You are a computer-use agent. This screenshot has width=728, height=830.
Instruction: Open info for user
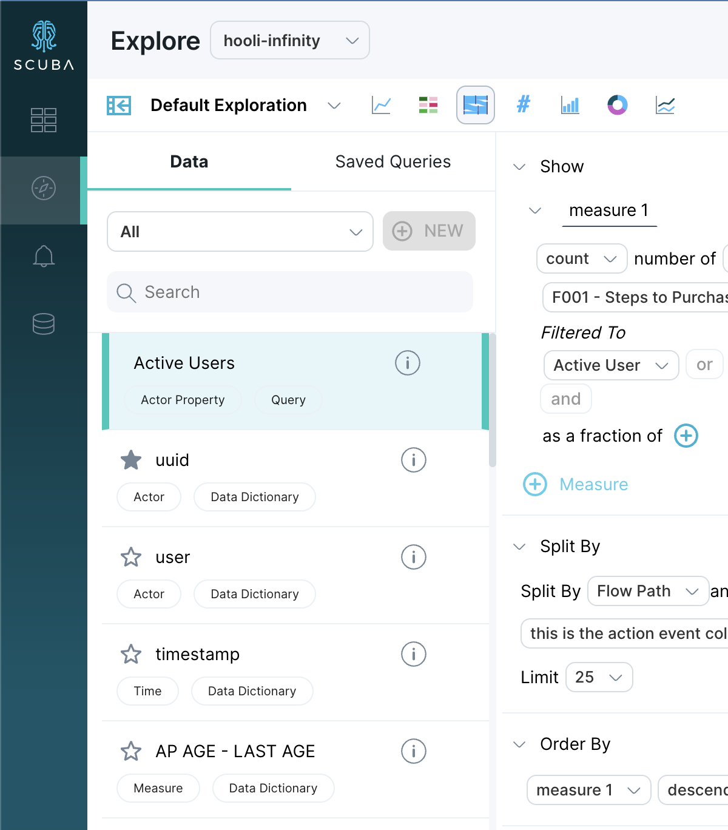tap(414, 557)
